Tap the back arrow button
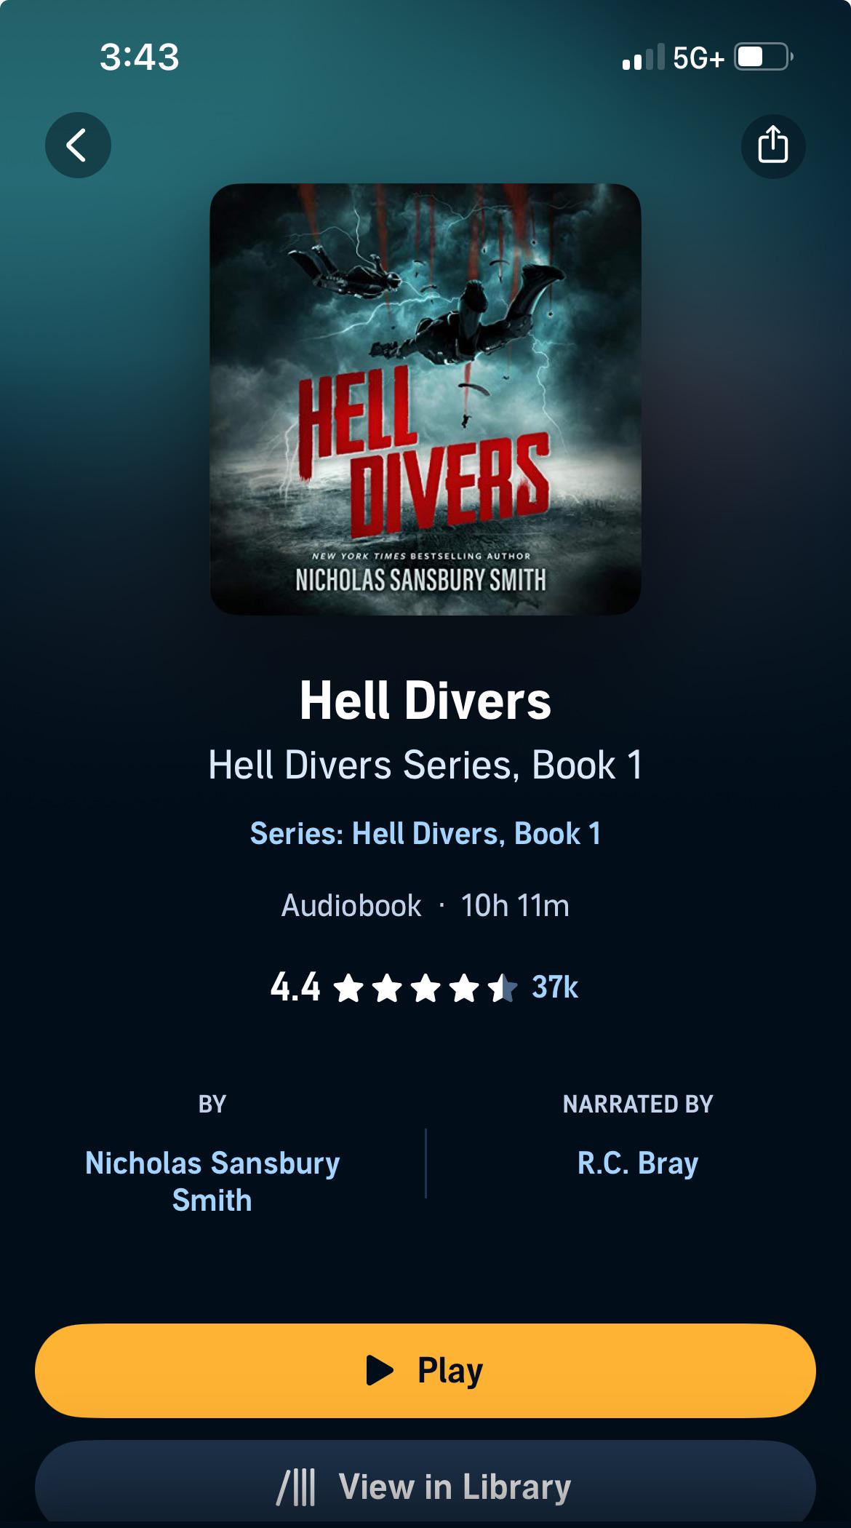The height and width of the screenshot is (1528, 851). point(78,145)
